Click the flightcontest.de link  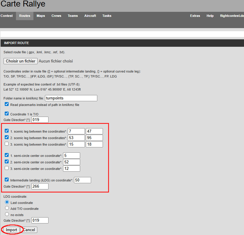click(232, 16)
